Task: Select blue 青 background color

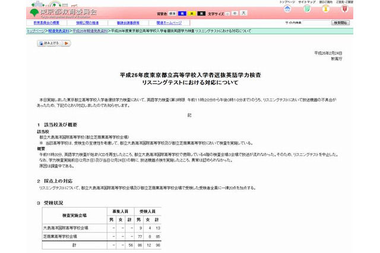Action: [x=182, y=14]
